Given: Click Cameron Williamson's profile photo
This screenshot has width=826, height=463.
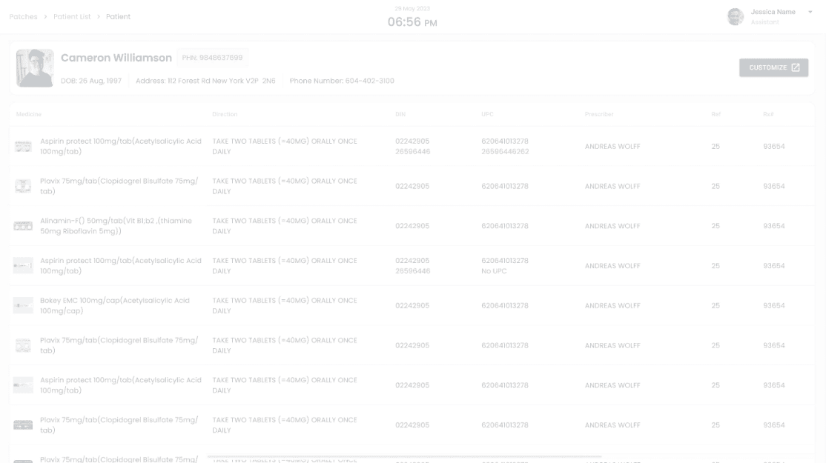Looking at the screenshot, I should coord(35,67).
